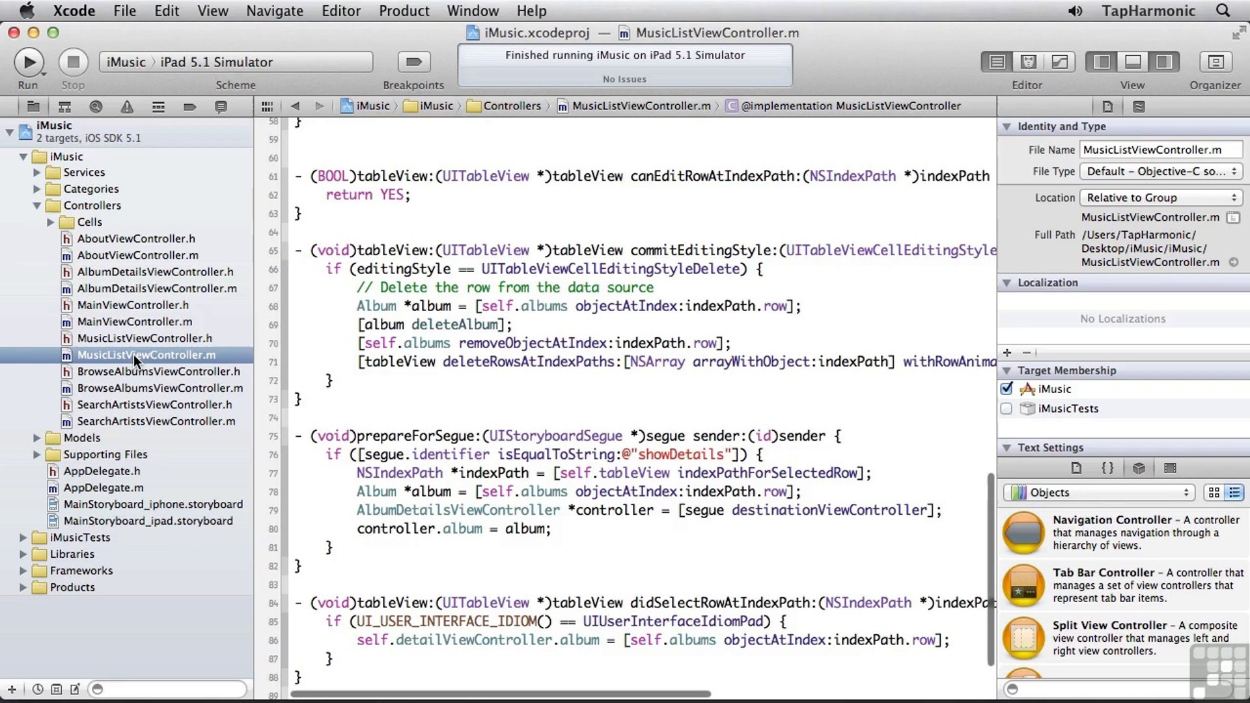Open the Product menu

pyautogui.click(x=404, y=10)
